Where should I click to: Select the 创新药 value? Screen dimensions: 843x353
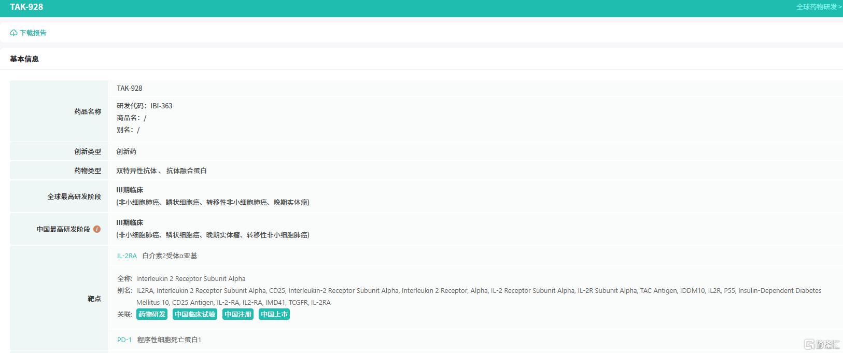click(127, 151)
